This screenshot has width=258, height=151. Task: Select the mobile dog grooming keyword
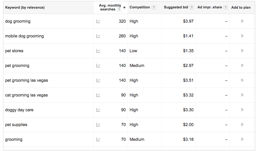pyautogui.click(x=24, y=36)
